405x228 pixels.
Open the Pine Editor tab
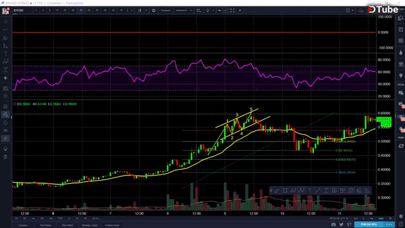tap(68, 225)
